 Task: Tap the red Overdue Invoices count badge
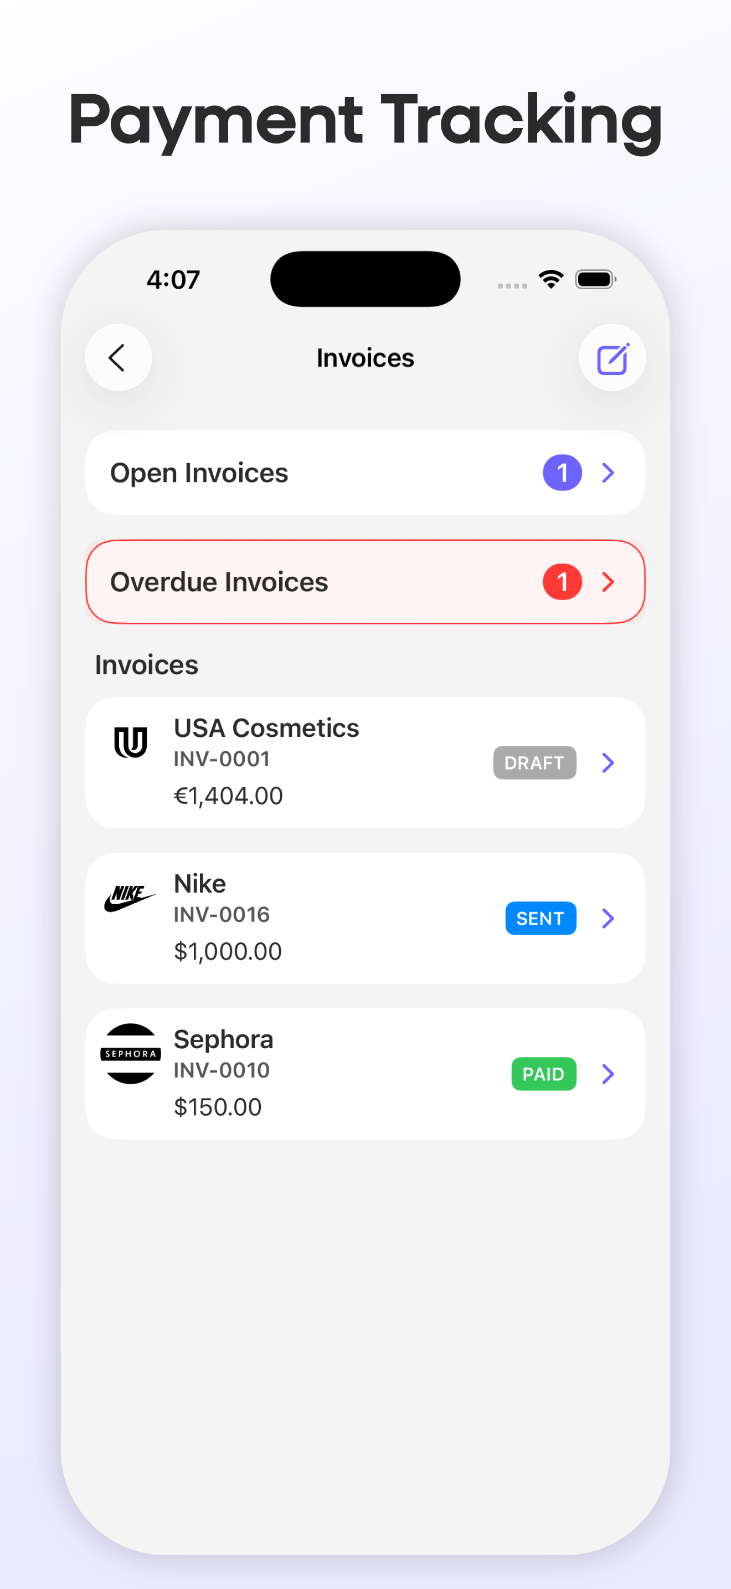click(x=562, y=582)
